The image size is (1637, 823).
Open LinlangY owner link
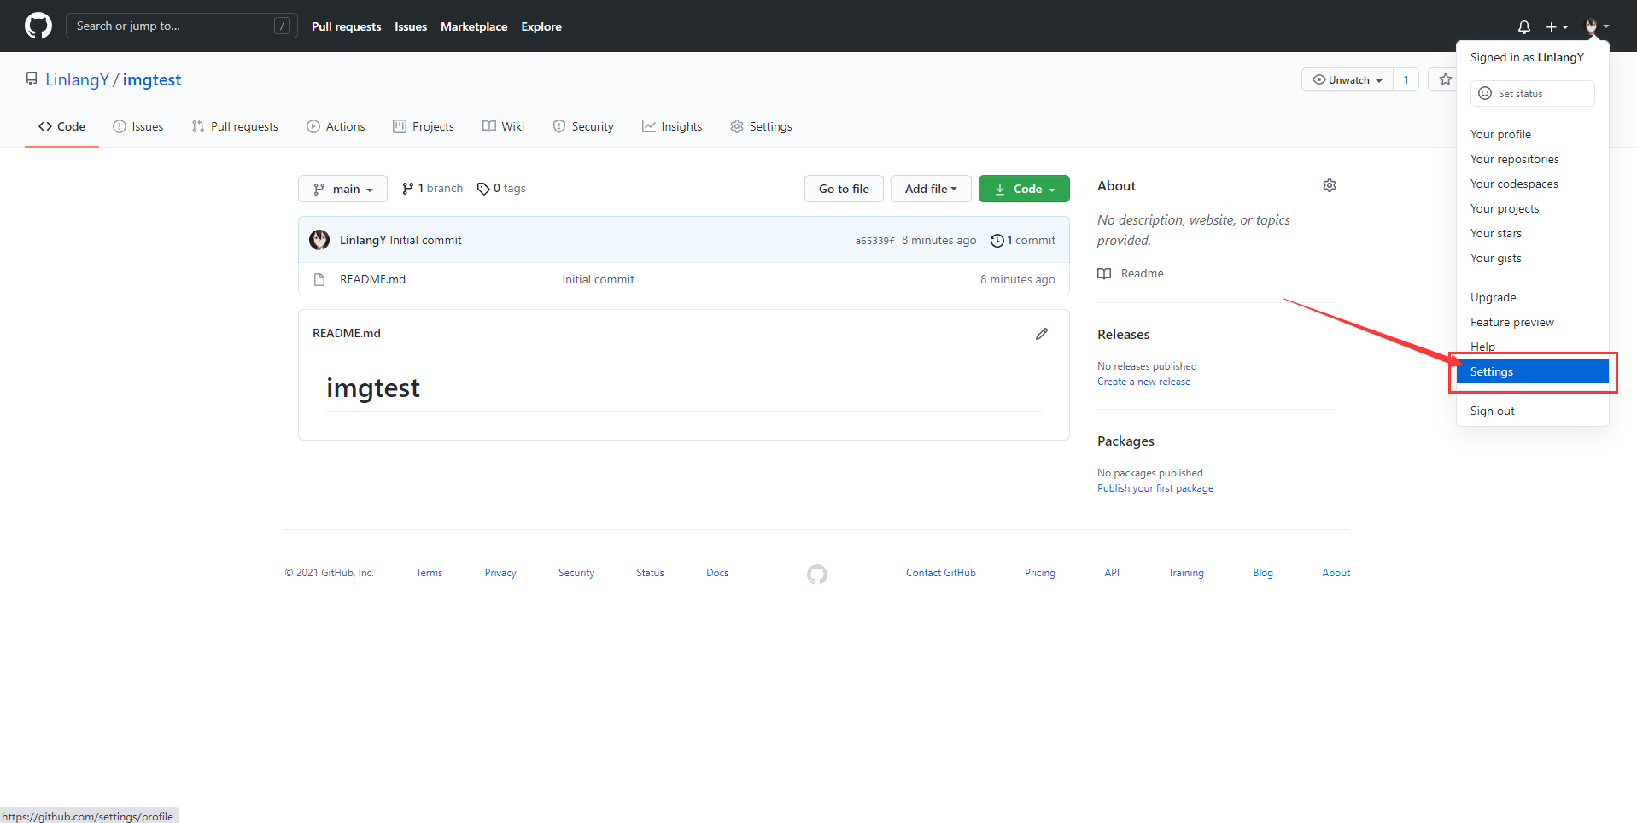77,79
